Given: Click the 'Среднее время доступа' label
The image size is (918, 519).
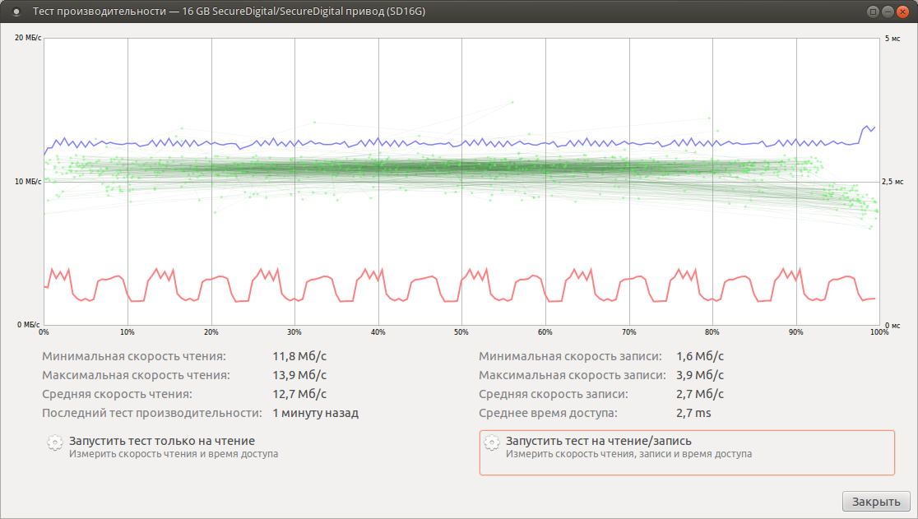Looking at the screenshot, I should pyautogui.click(x=548, y=413).
